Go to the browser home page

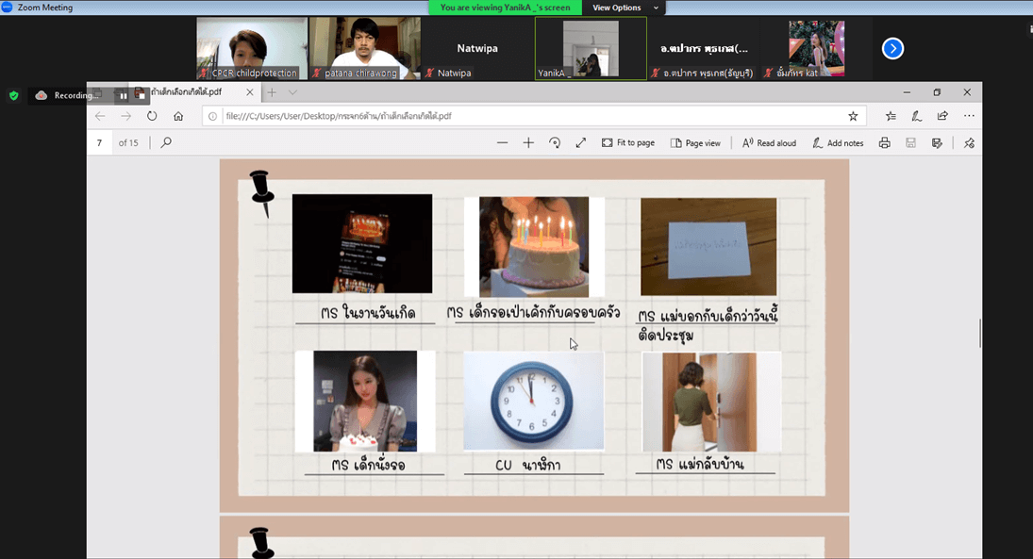[178, 116]
